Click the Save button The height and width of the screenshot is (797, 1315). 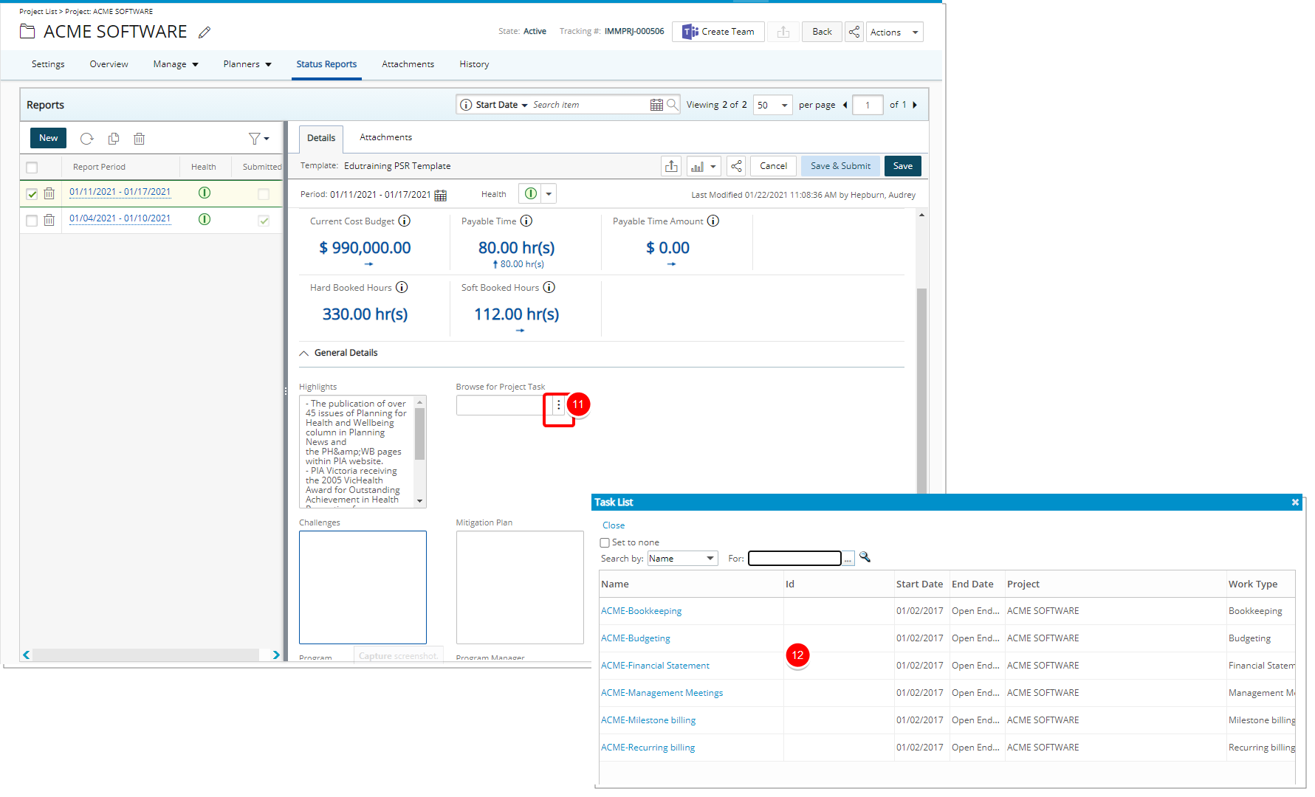[x=903, y=166]
